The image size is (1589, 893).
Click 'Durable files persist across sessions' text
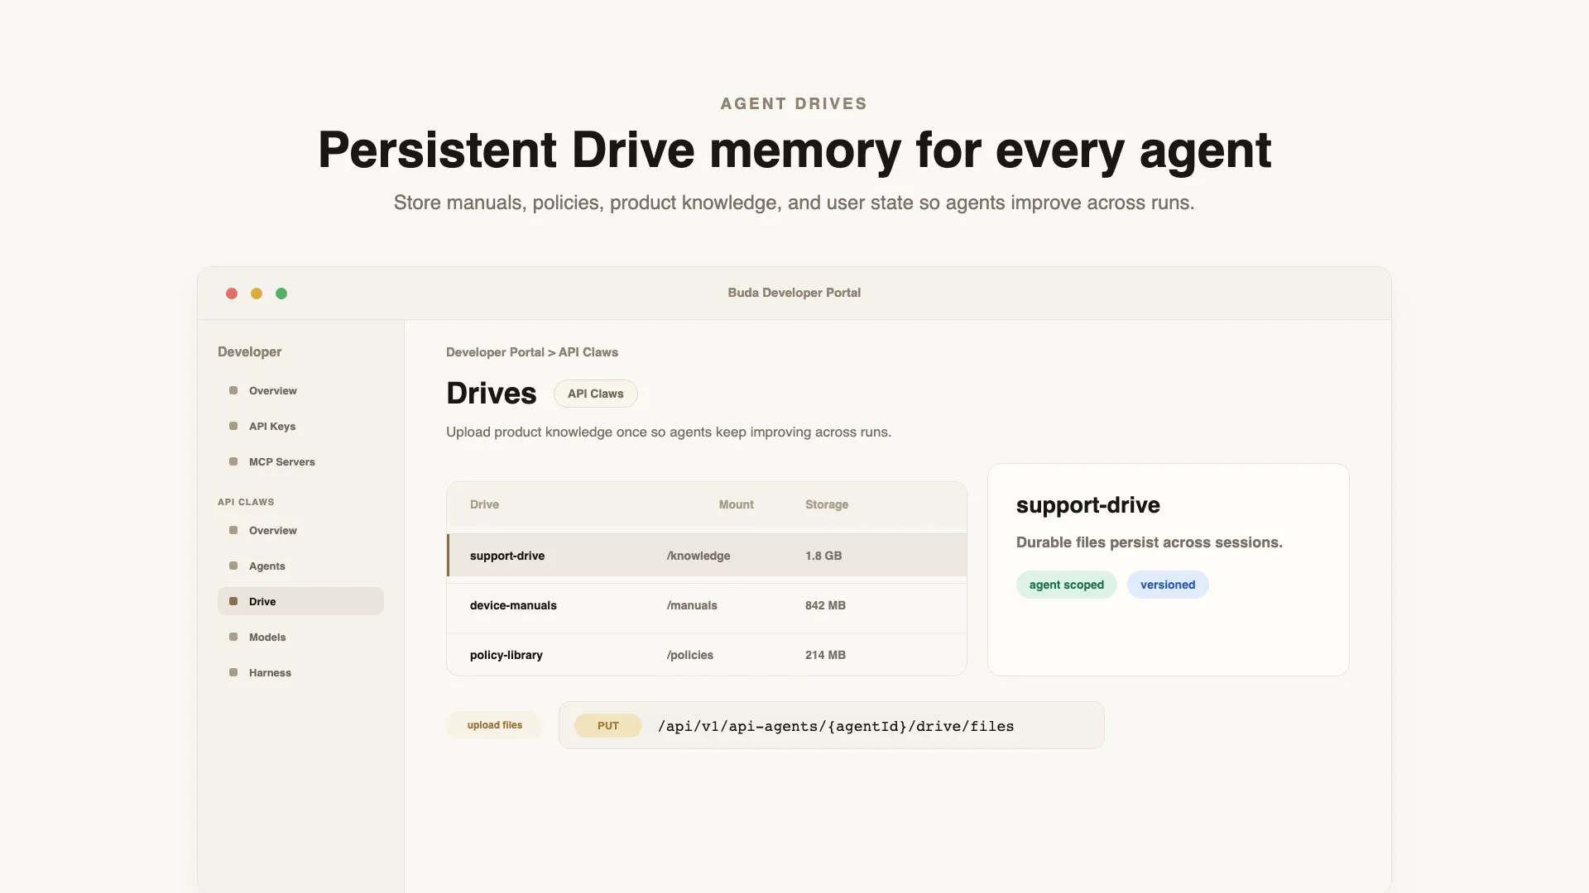[1150, 542]
